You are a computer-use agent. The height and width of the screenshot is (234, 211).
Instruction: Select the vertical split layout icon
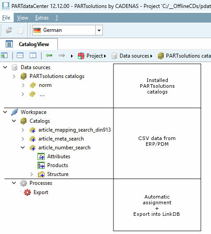(33, 55)
